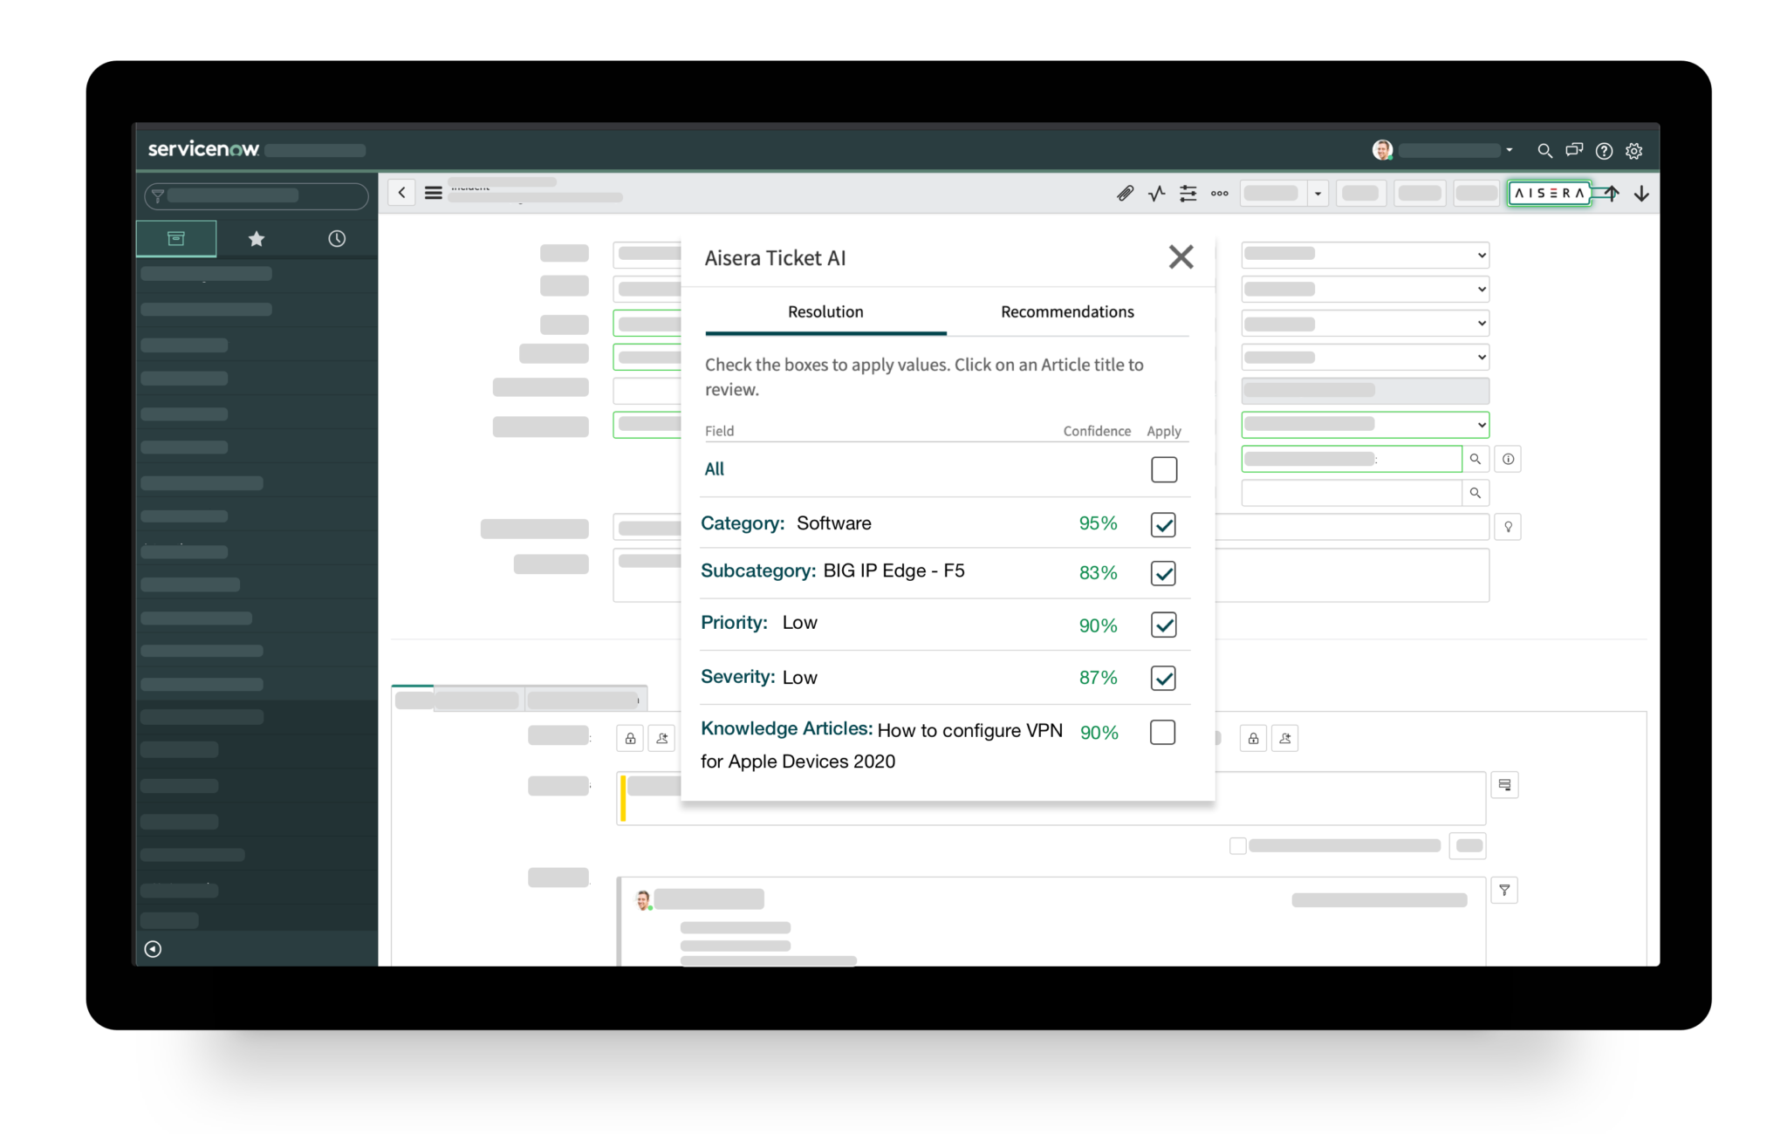Image resolution: width=1787 pixels, height=1134 pixels.
Task: Uncheck the Category Software checkbox
Action: pyautogui.click(x=1163, y=523)
